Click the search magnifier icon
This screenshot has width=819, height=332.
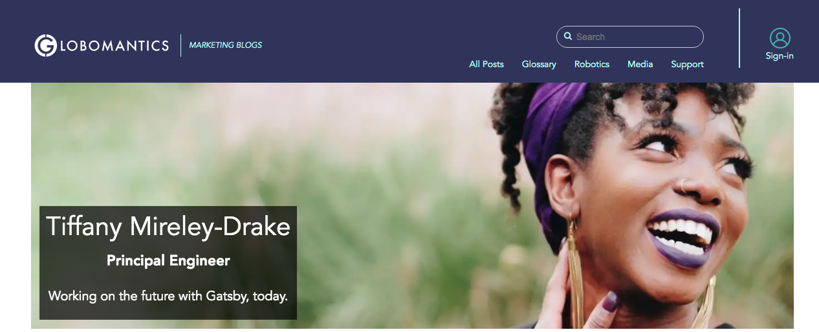(567, 37)
